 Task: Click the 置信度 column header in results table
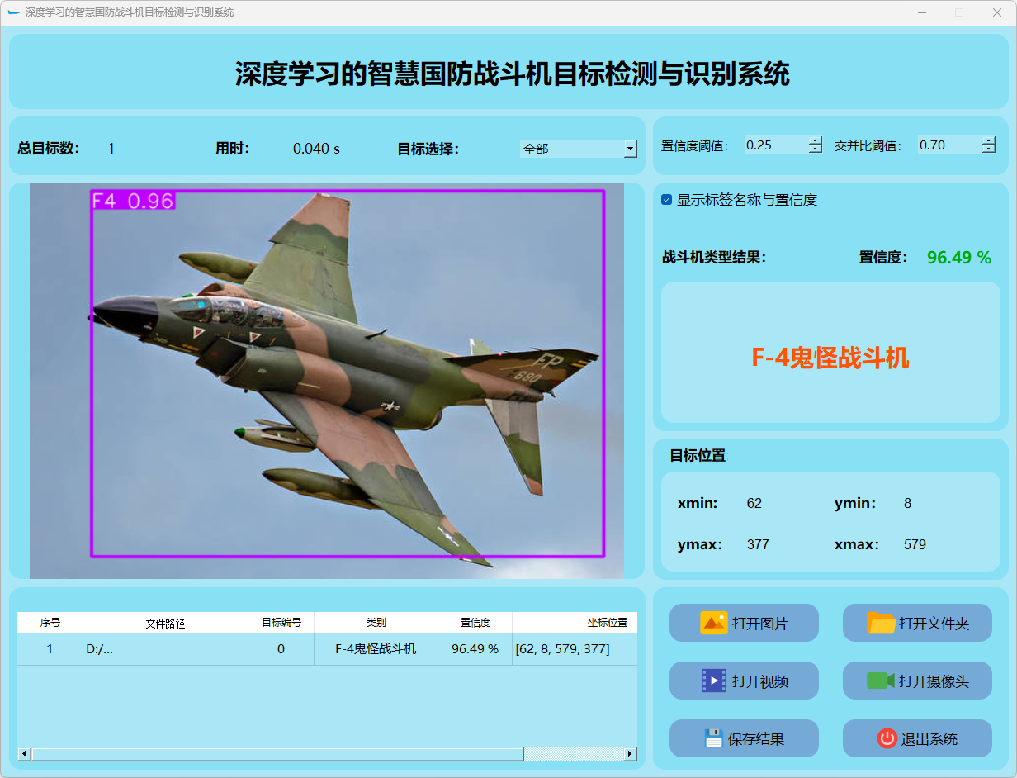coord(475,623)
